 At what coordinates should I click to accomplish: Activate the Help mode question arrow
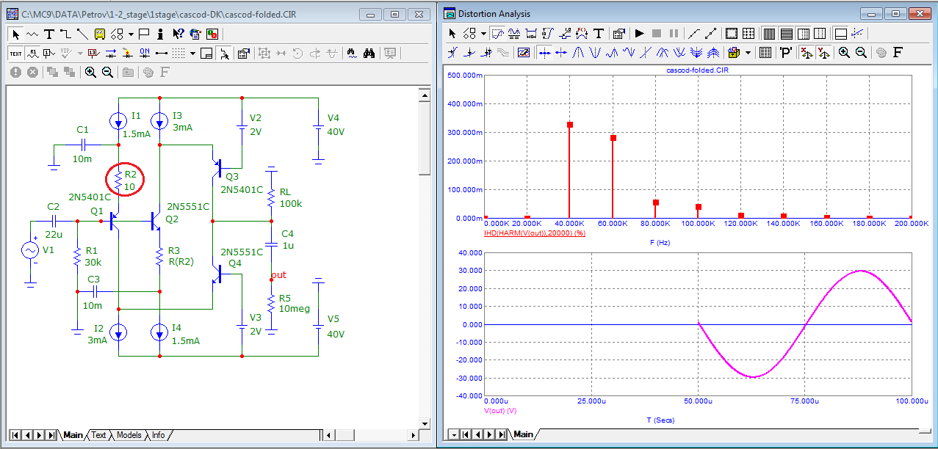point(178,34)
